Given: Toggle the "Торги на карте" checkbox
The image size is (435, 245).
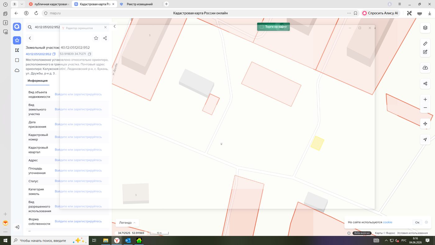Looking at the screenshot, I should click(x=262, y=27).
